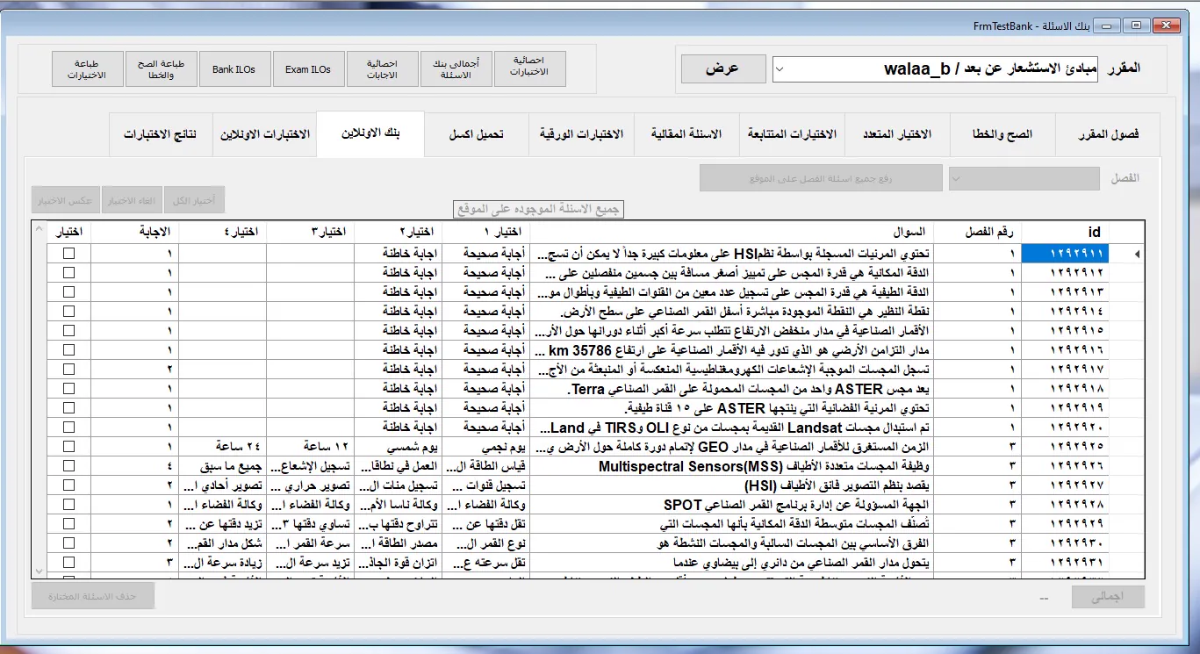The image size is (1200, 654).
Task: Click the الغاء الاختيار button
Action: pyautogui.click(x=132, y=200)
